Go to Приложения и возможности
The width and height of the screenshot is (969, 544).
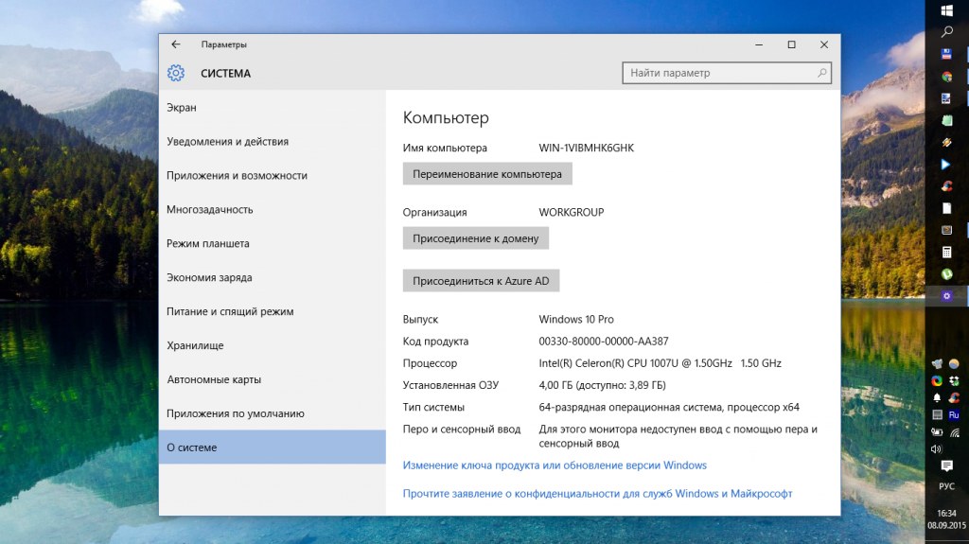point(237,176)
